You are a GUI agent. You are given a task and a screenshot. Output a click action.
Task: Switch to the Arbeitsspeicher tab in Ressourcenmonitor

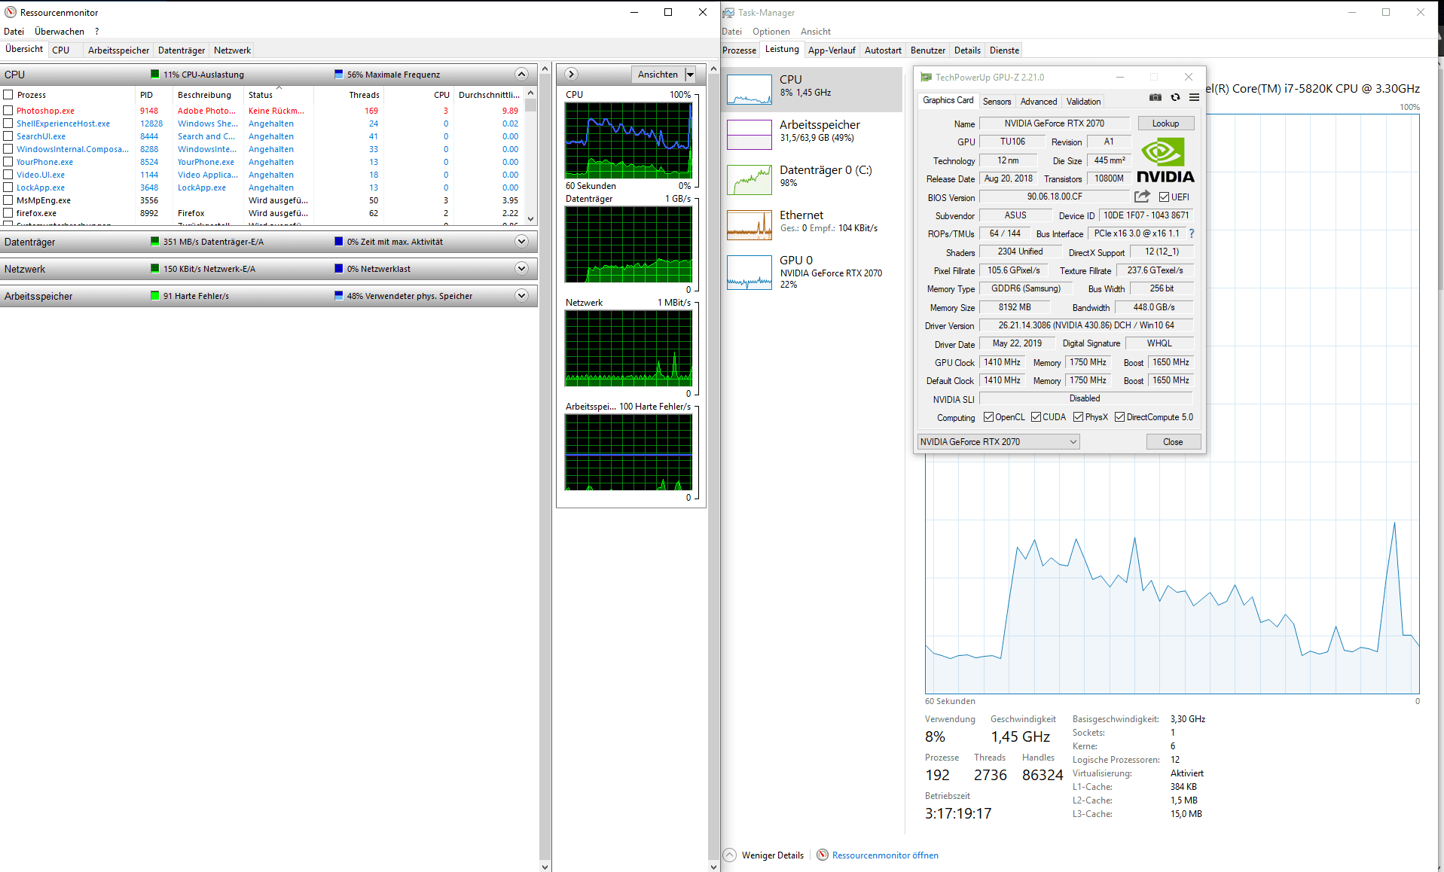pos(118,50)
